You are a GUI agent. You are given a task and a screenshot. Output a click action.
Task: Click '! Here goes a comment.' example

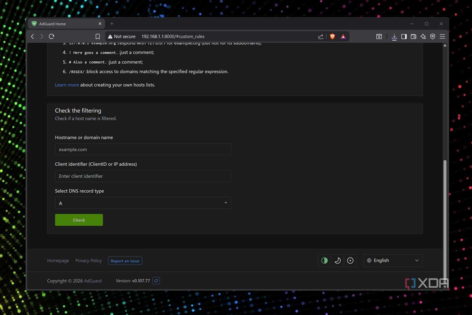coord(94,53)
